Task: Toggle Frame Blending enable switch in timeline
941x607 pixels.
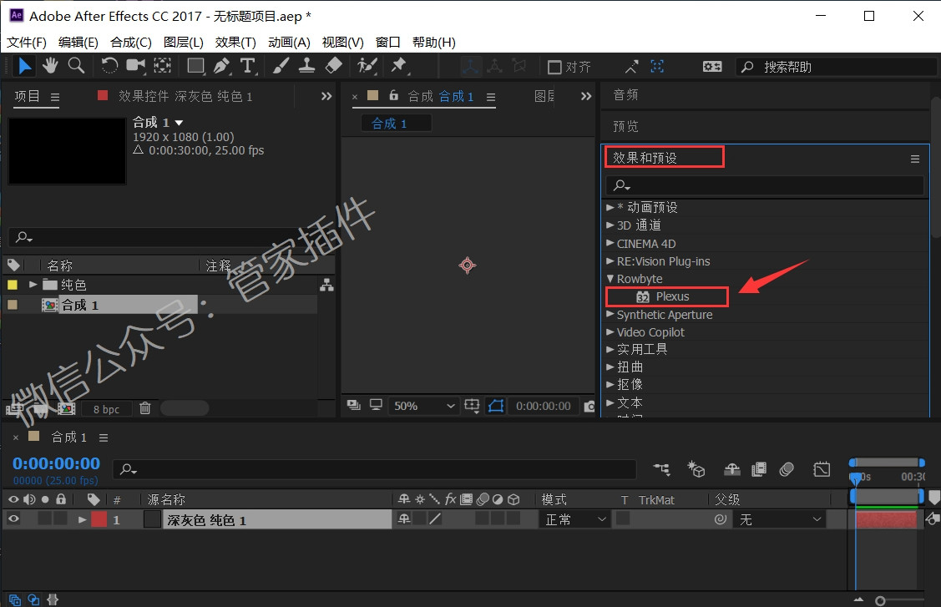Action: 759,469
